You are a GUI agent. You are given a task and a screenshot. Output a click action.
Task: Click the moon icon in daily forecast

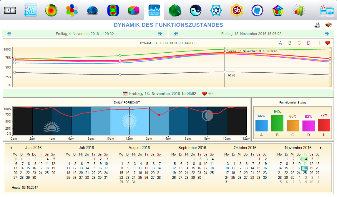pyautogui.click(x=207, y=116)
